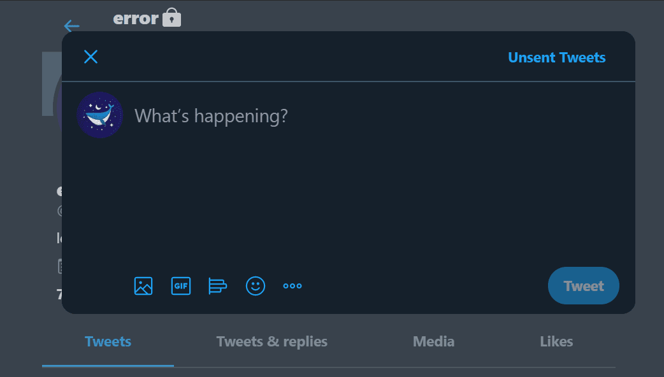View the Likes tab

556,341
